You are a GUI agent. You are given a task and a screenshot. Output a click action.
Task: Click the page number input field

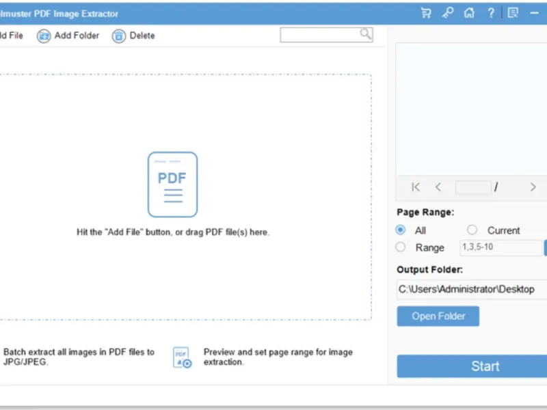[473, 187]
